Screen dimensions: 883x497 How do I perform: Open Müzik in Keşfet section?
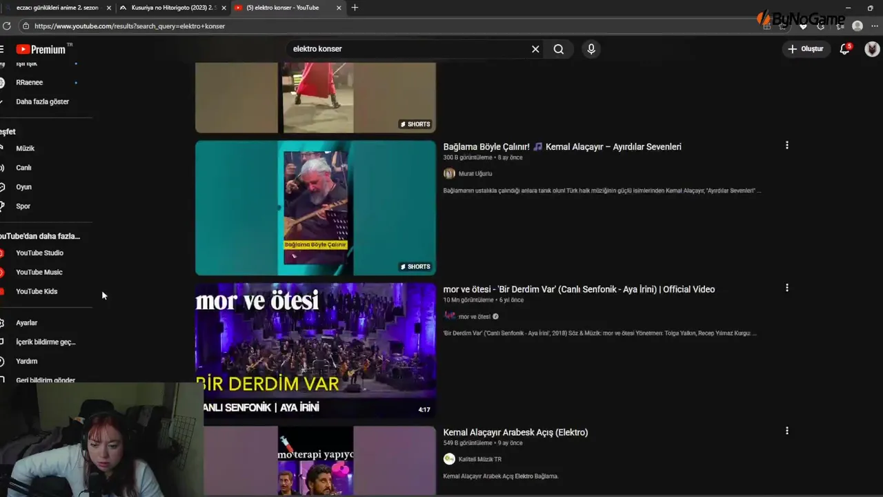[x=26, y=148]
